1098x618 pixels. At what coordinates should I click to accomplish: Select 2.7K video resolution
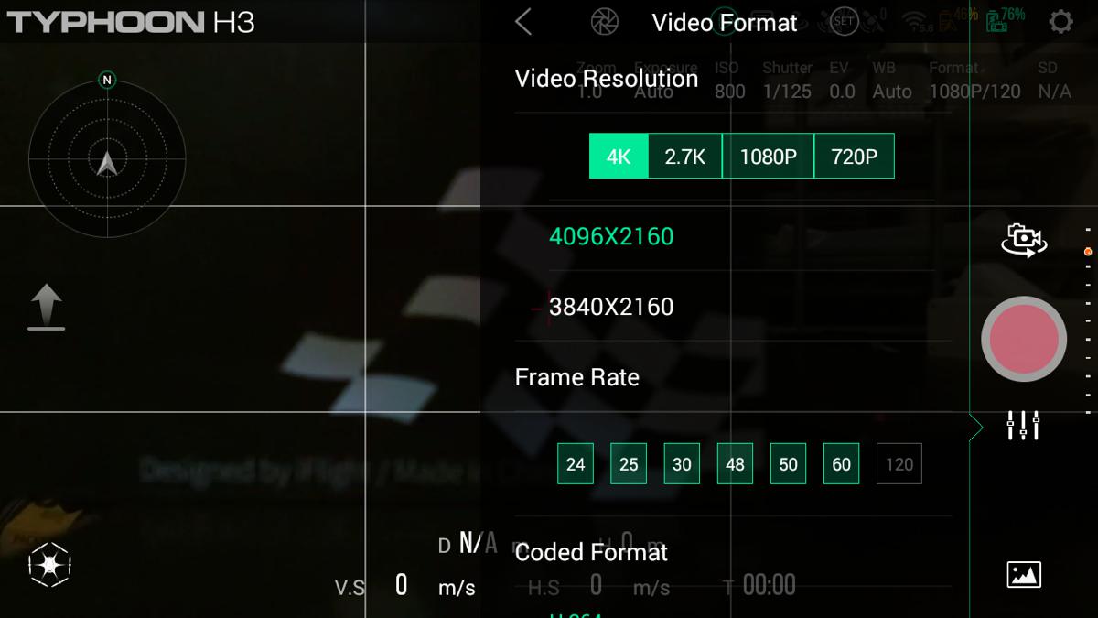(685, 157)
